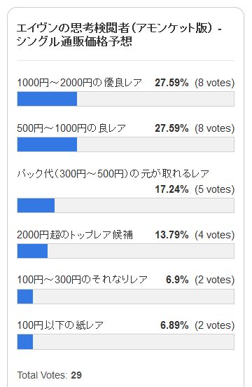This screenshot has width=252, height=387.
Task: Click the 1000円～2000円 result bar
Action: click(x=125, y=99)
